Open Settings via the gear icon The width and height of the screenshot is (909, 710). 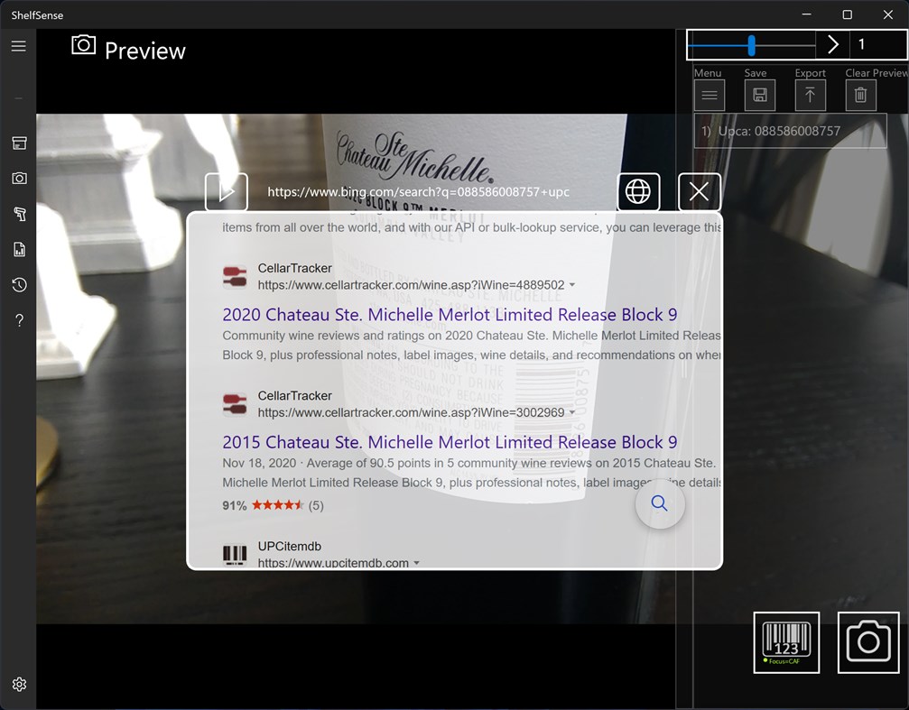[x=19, y=684]
